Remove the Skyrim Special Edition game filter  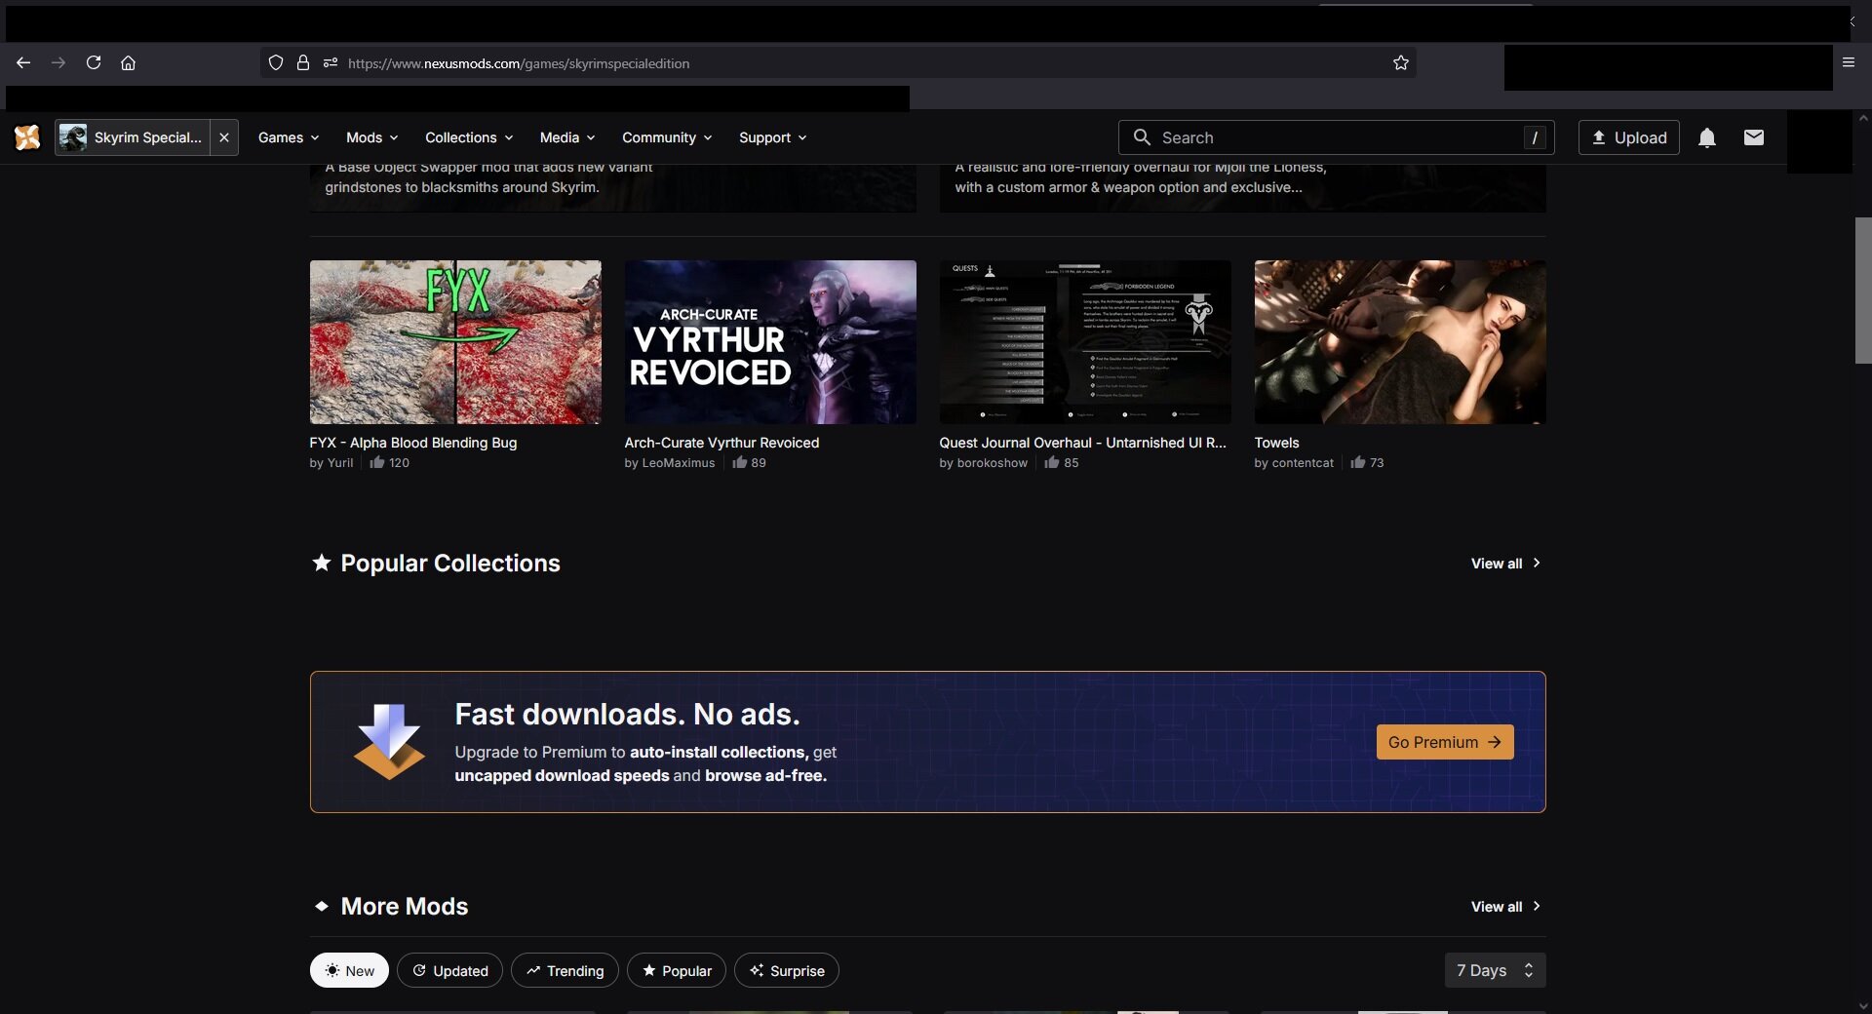pos(224,137)
